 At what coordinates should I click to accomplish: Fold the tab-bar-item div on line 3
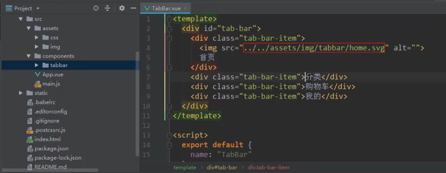click(x=169, y=38)
